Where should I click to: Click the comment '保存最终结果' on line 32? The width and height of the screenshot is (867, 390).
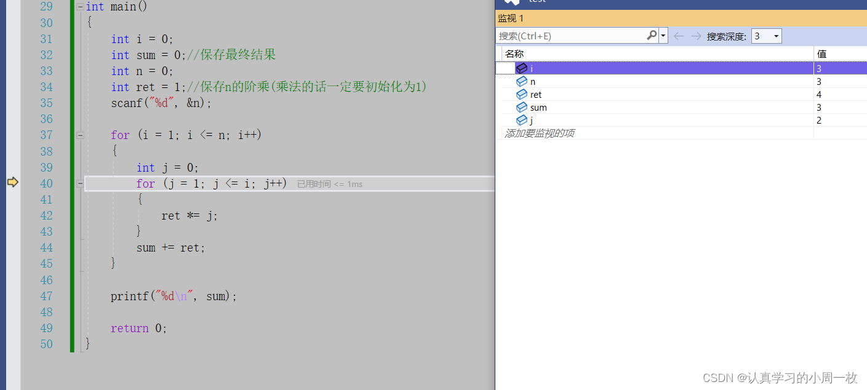pyautogui.click(x=238, y=55)
